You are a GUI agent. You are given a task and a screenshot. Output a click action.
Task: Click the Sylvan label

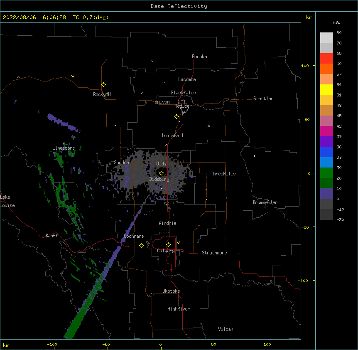[x=162, y=102]
